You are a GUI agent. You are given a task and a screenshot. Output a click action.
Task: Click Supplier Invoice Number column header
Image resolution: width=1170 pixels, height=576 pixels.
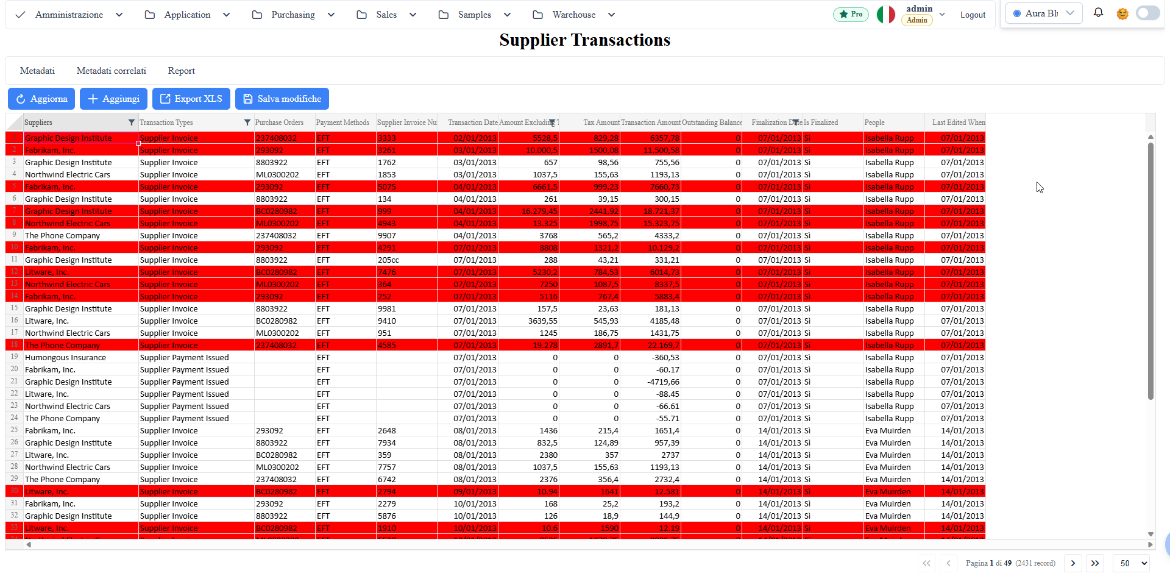coord(406,123)
